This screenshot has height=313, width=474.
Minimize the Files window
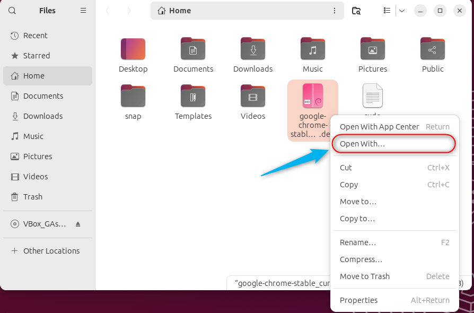click(420, 11)
